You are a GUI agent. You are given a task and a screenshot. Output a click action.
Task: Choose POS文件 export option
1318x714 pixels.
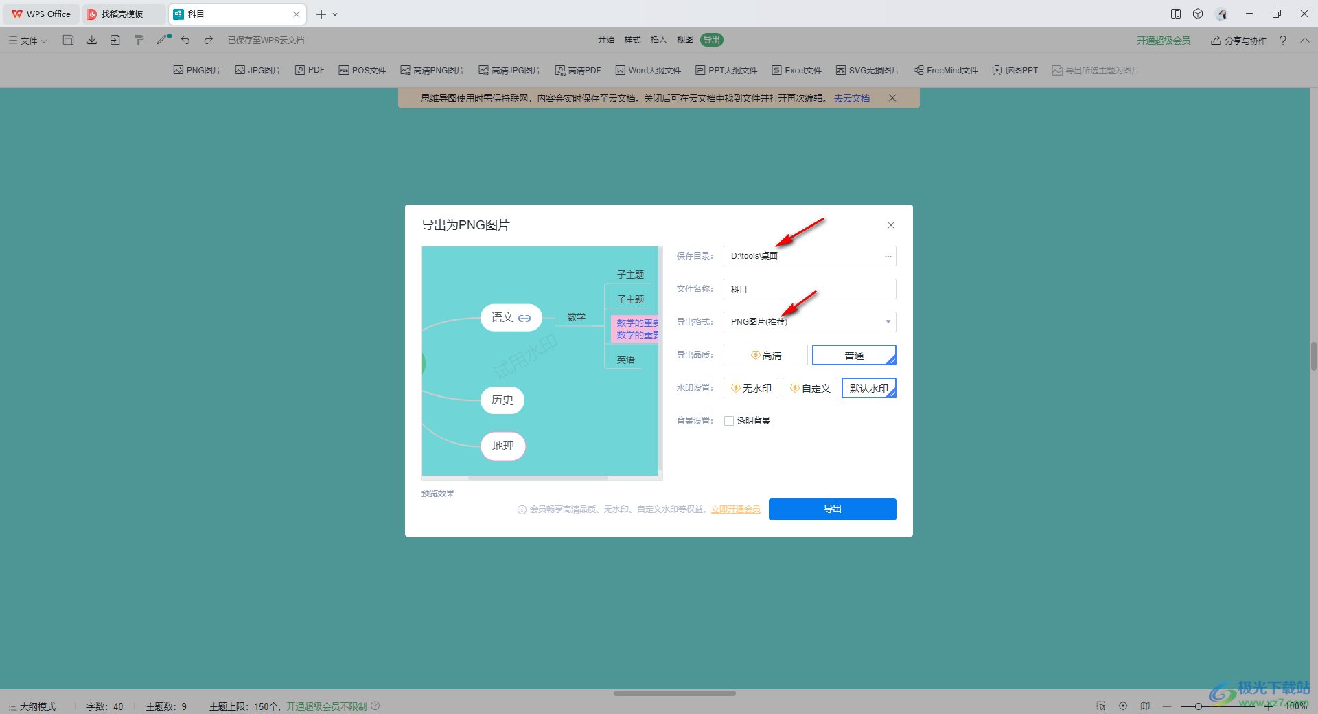click(362, 70)
